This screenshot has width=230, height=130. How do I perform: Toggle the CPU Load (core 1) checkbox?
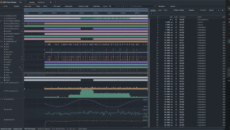pyautogui.click(x=5, y=91)
